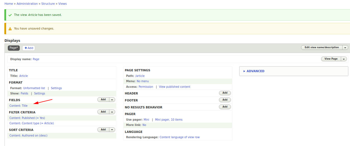This screenshot has width=350, height=146.
Task: Edit the page path /article
Action: point(140,76)
